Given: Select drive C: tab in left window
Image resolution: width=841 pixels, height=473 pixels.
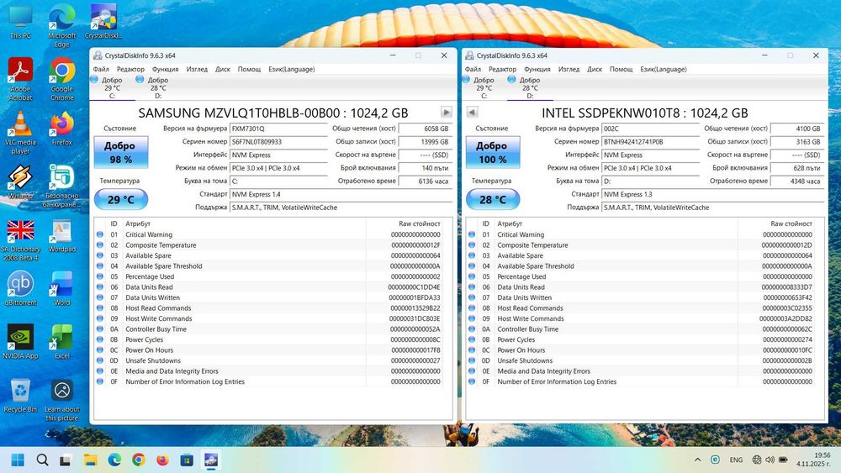Looking at the screenshot, I should click(x=112, y=87).
